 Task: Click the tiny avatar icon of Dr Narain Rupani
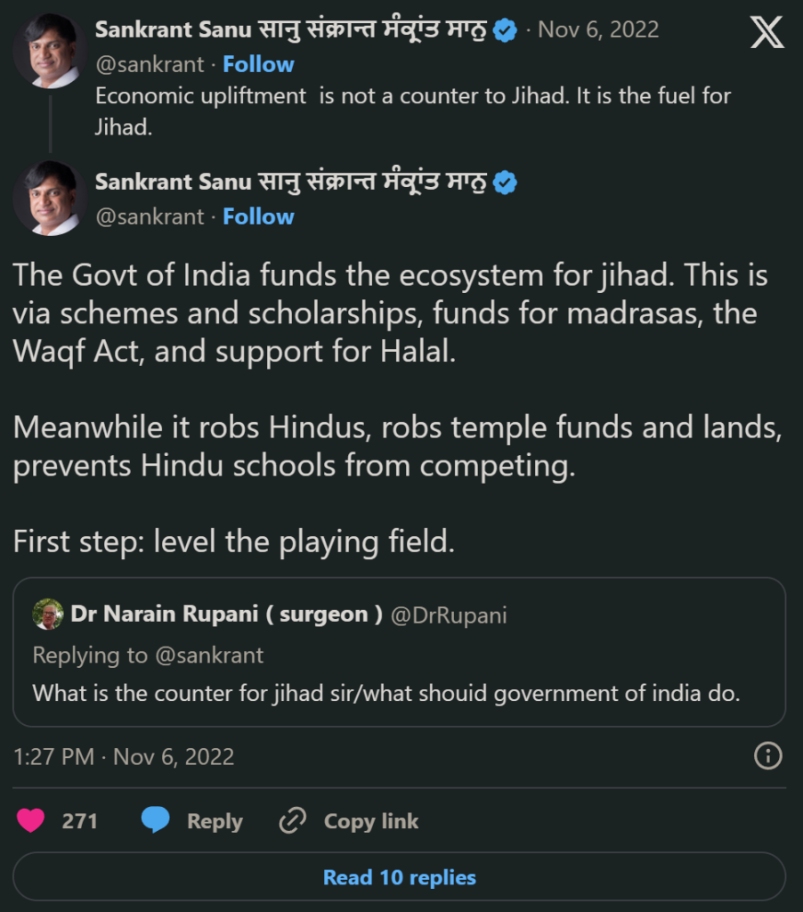(x=50, y=614)
